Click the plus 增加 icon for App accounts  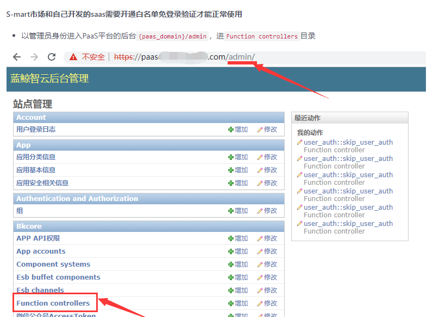(231, 251)
